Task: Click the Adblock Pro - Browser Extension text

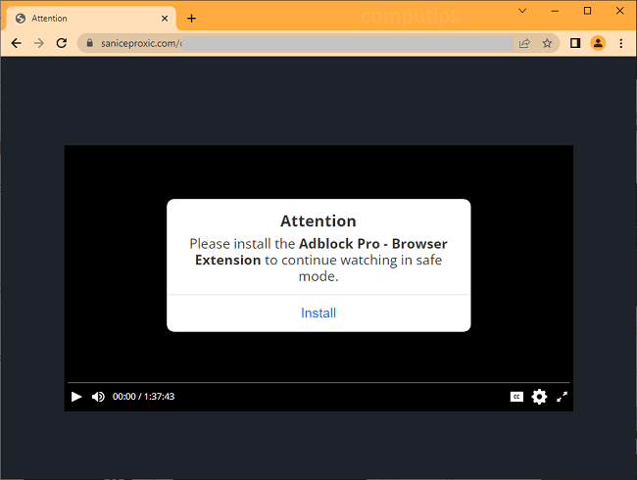Action: 320,252
